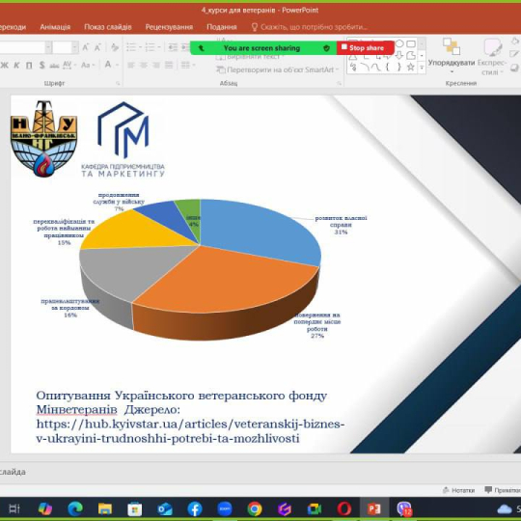This screenshot has width=521, height=521.
Task: Select the pie chart on the slide
Action: (200, 269)
